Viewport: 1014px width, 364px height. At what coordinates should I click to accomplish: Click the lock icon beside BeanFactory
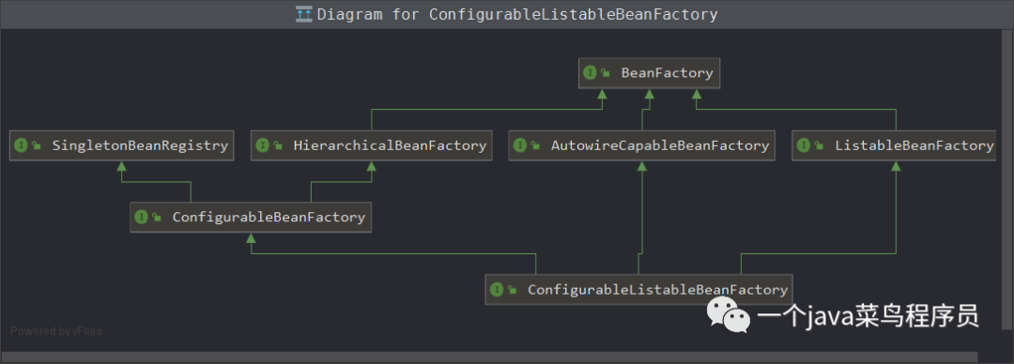[x=606, y=74]
